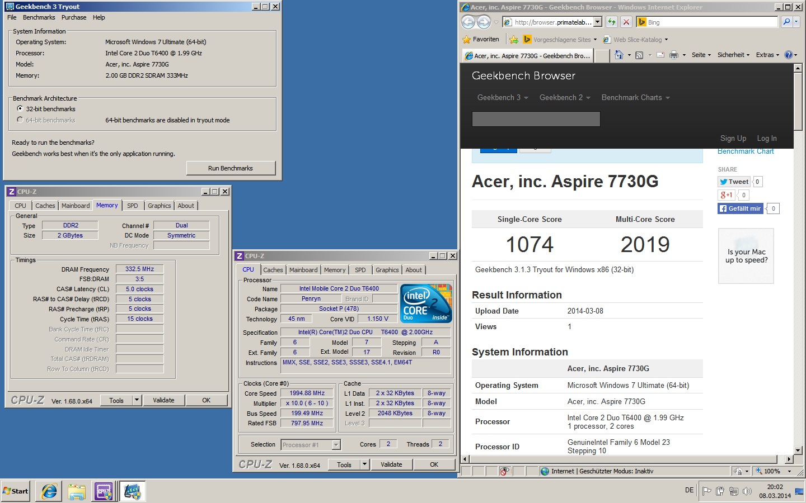Click Validate in CPU-Z processor window

point(391,464)
